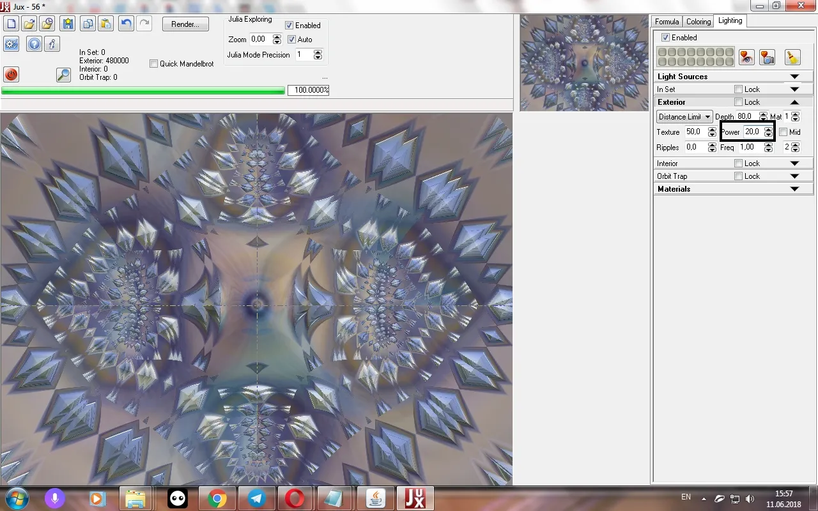This screenshot has width=818, height=511.
Task: Click the Julia Mode Precision stepper arrows
Action: pyautogui.click(x=318, y=55)
